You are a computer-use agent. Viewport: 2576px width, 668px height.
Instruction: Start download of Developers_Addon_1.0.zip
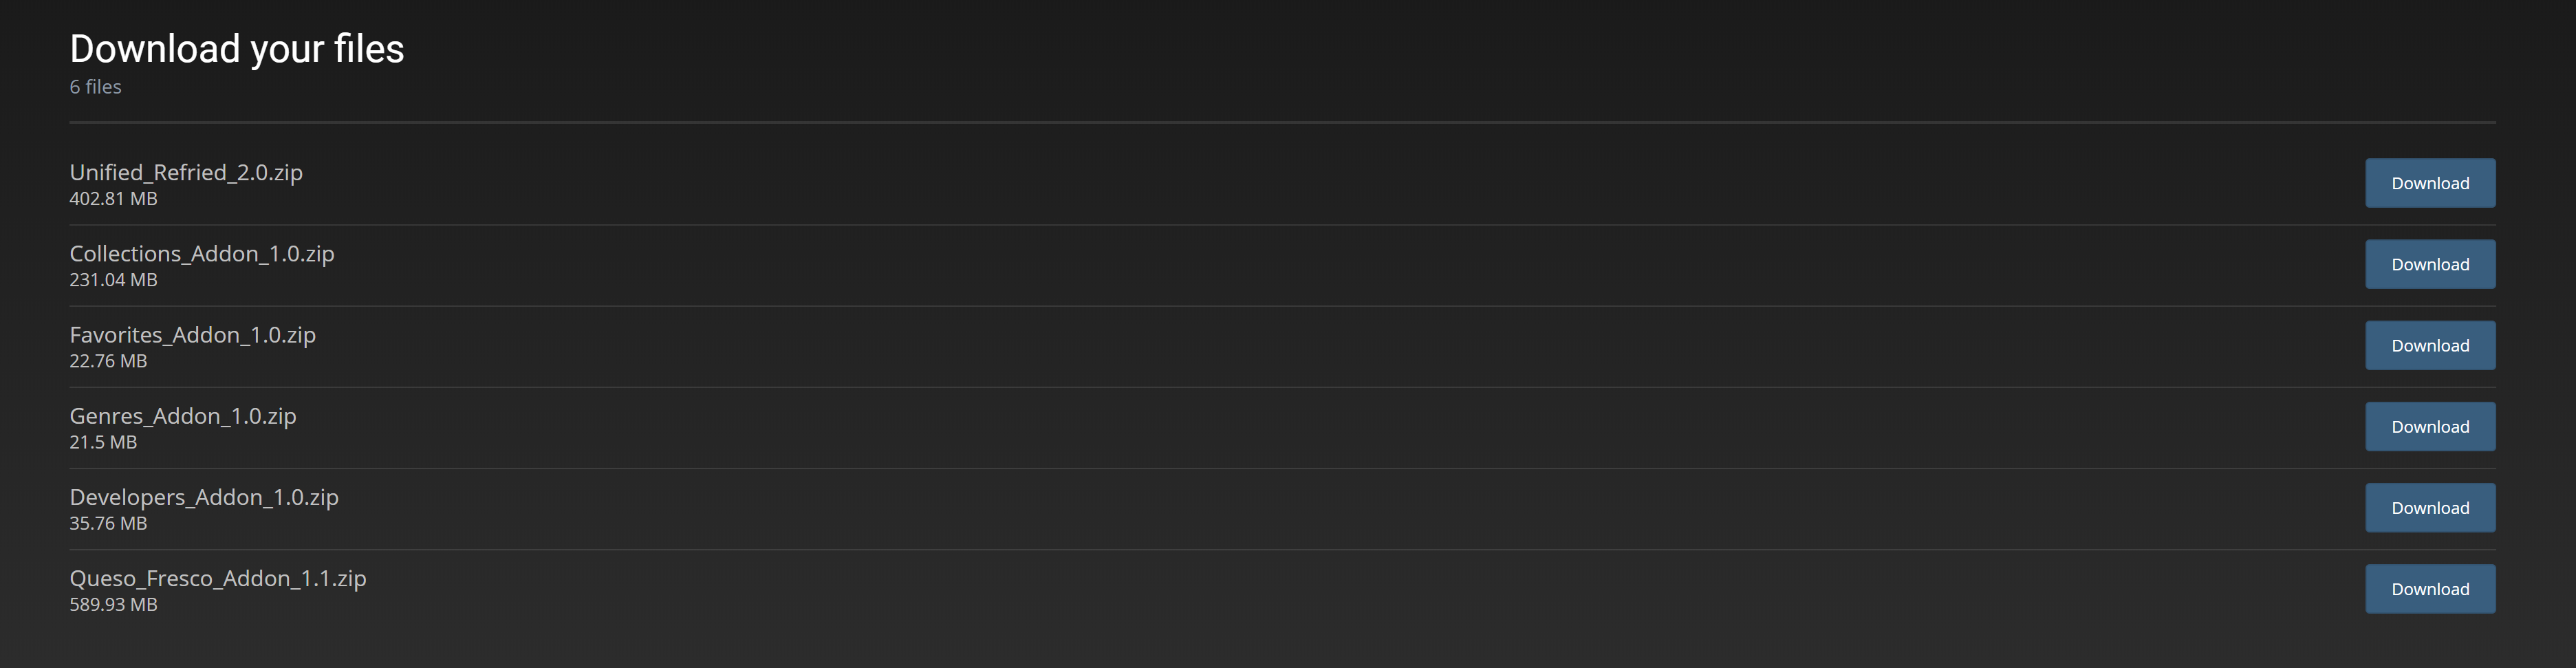(2429, 507)
